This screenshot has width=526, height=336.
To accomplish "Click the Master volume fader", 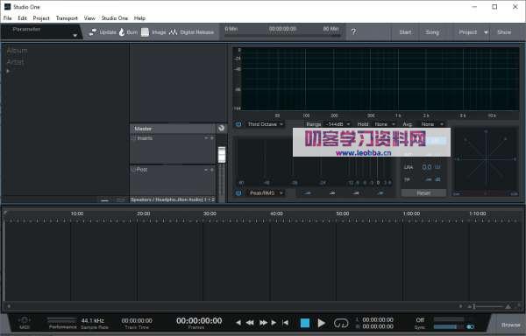I will (222, 155).
